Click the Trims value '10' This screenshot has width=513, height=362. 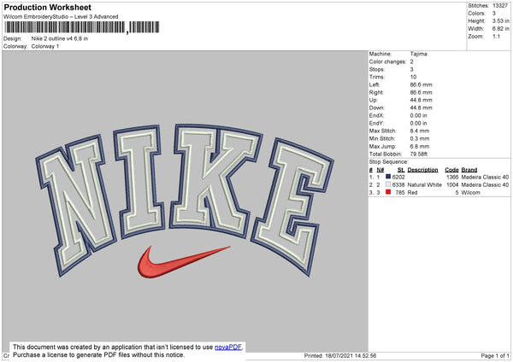click(x=413, y=77)
